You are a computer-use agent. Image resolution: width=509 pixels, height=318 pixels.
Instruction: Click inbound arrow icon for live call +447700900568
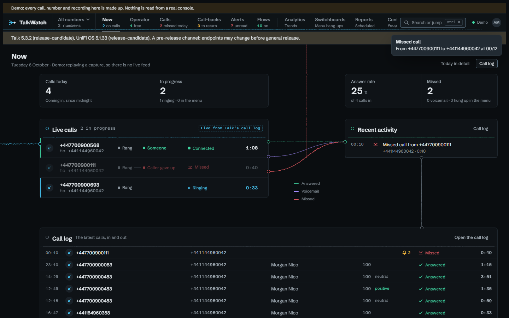tap(49, 148)
